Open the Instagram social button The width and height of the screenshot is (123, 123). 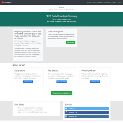tap(87, 117)
